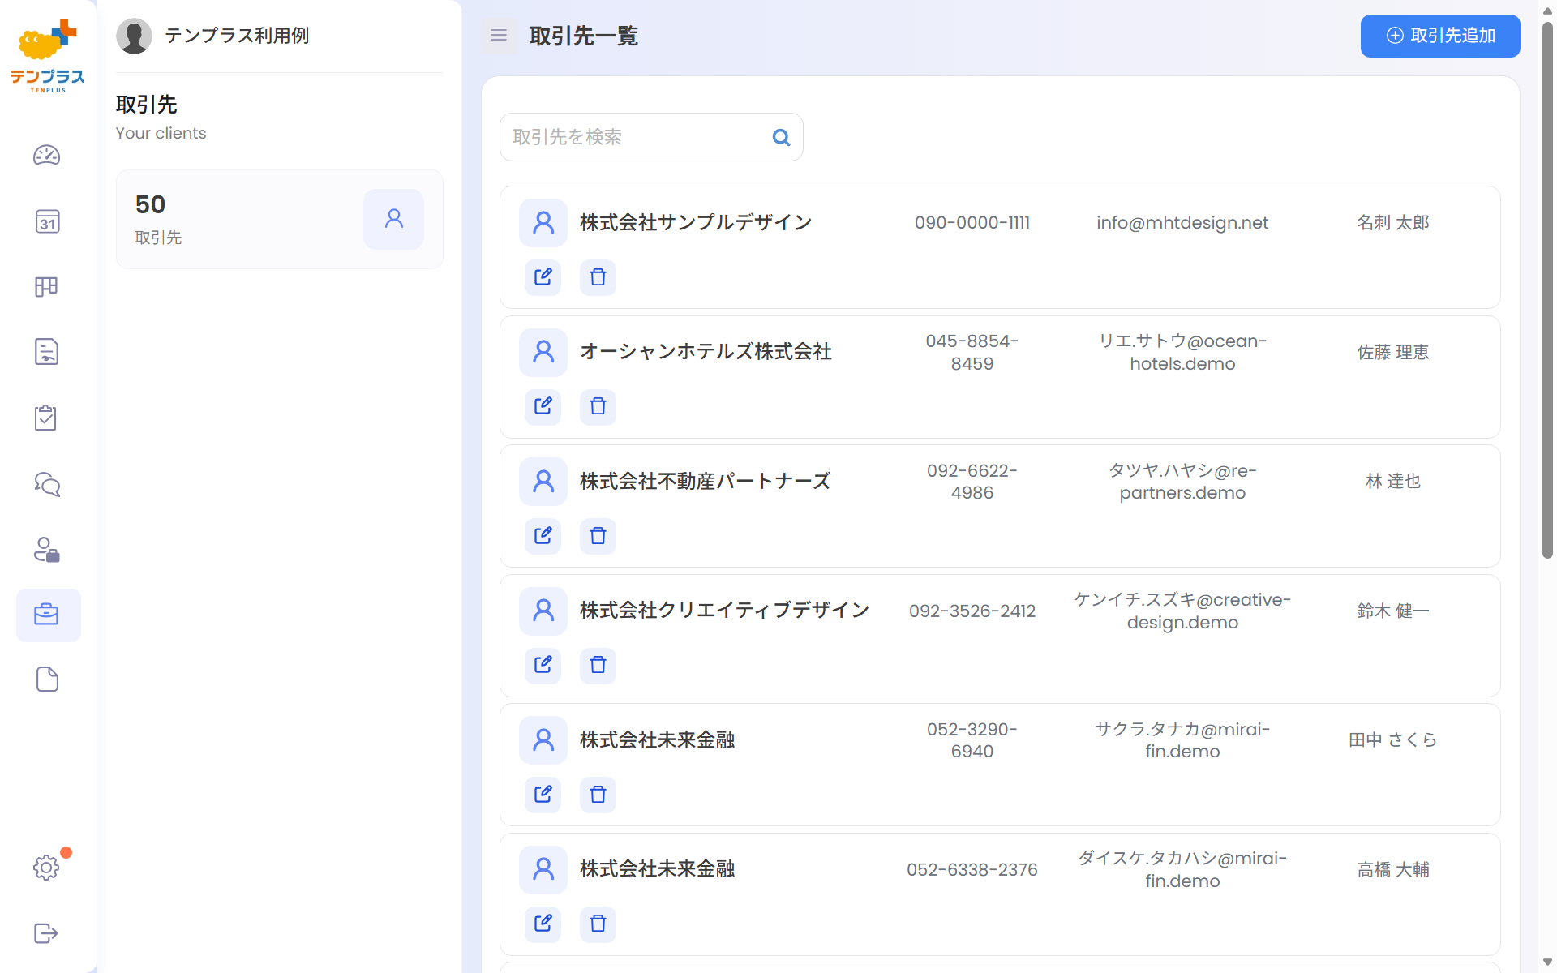Edit オーシャンホテルズ株式会社 client
The height and width of the screenshot is (973, 1557).
click(x=543, y=406)
